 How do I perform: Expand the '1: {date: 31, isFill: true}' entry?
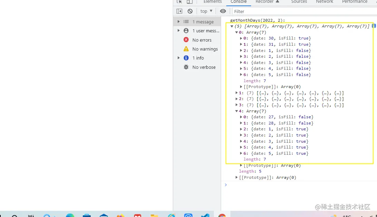[241, 44]
